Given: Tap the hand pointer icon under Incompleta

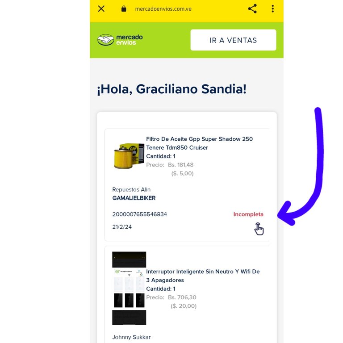Looking at the screenshot, I should click(x=259, y=229).
